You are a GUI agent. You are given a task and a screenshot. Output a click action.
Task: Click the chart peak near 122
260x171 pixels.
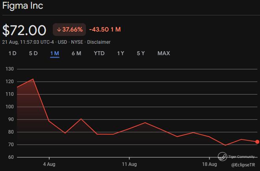(33, 79)
